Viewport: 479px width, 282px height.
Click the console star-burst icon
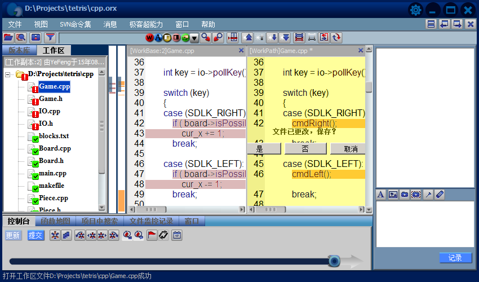pyautogui.click(x=55, y=235)
